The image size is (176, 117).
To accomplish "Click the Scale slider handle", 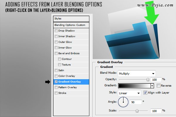I will (x=137, y=111).
